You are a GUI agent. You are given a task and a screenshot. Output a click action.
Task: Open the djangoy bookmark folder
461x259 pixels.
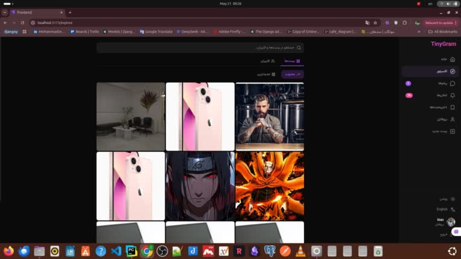point(11,31)
